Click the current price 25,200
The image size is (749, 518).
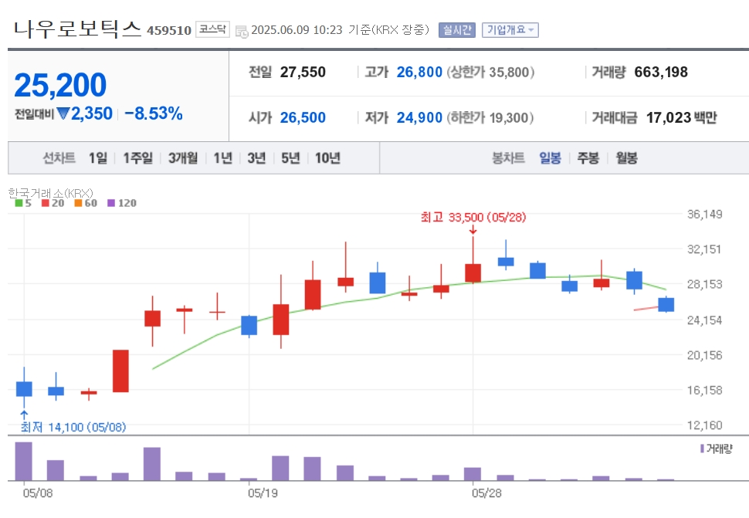61,85
